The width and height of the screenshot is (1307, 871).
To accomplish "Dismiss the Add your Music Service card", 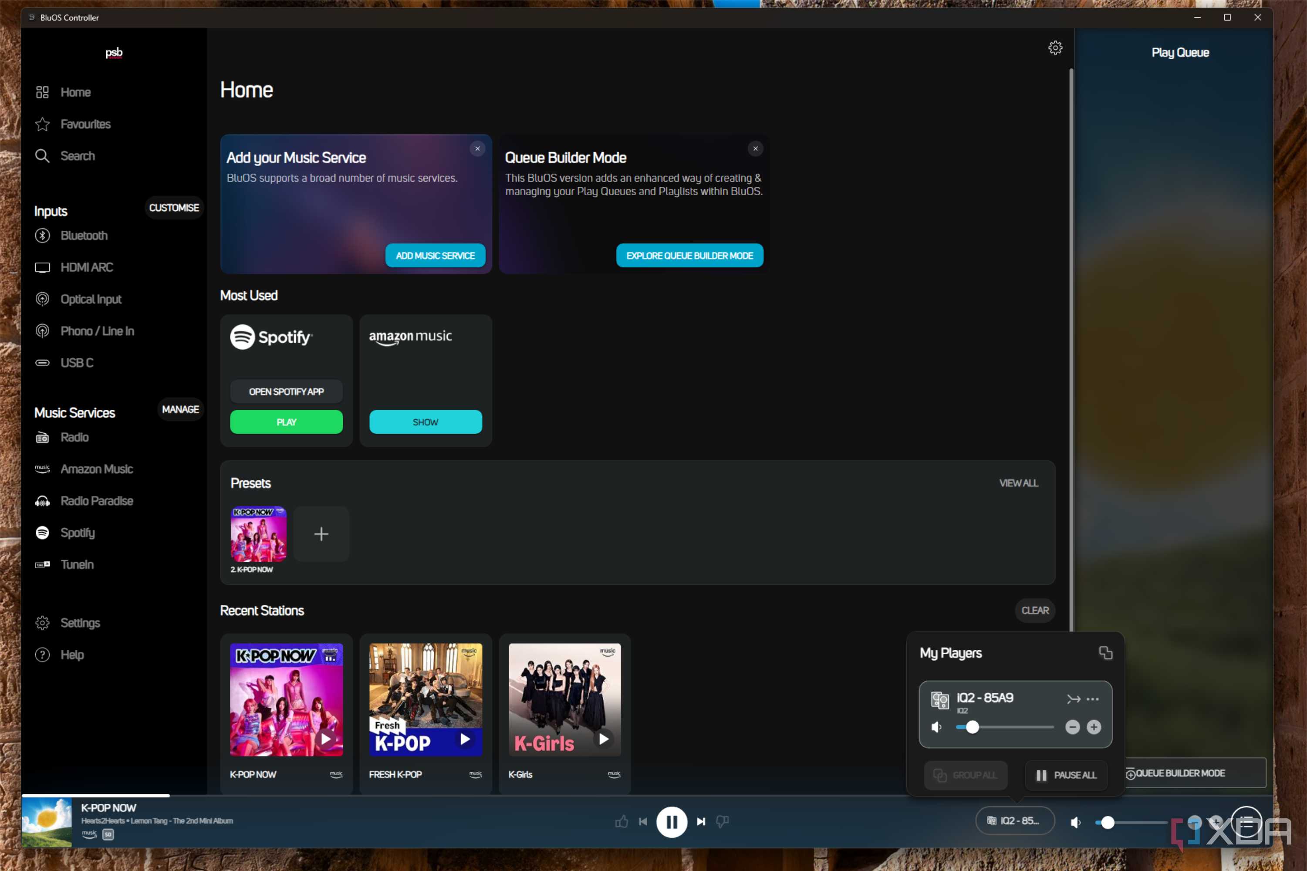I will coord(477,149).
